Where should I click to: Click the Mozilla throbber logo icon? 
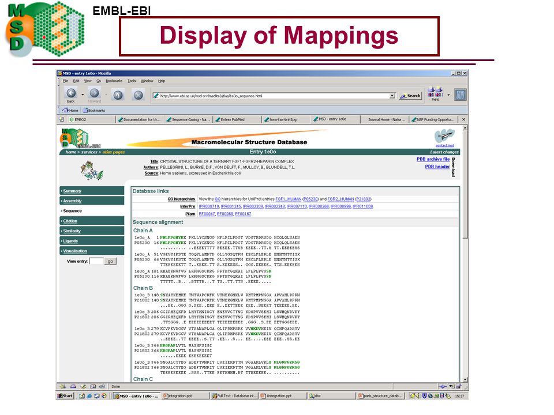pyautogui.click(x=460, y=95)
